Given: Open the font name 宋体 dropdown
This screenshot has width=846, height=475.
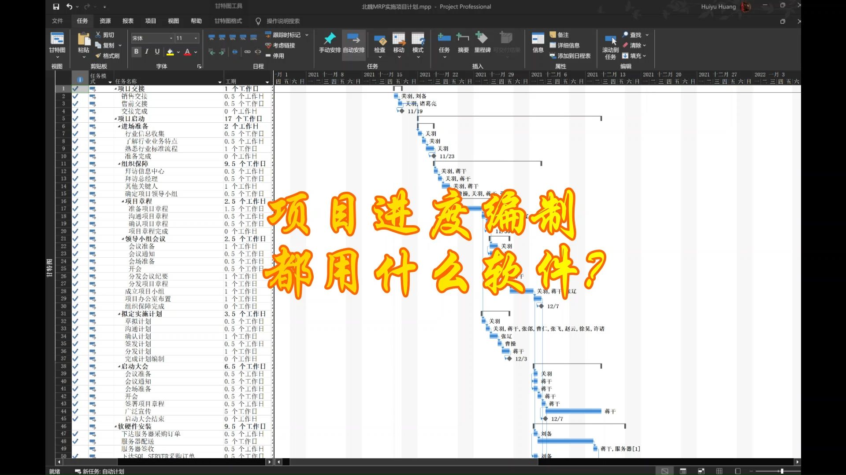Looking at the screenshot, I should click(x=171, y=38).
